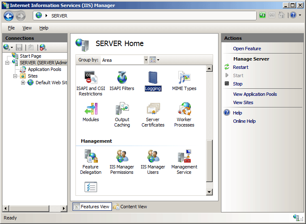Click Connections pane scroll left arrow

click(5, 208)
